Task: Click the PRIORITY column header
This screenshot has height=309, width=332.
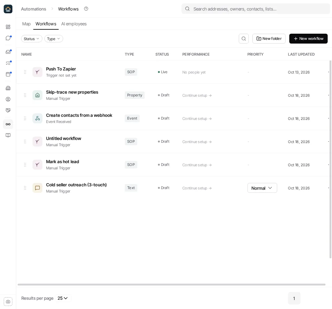Action: [256, 54]
